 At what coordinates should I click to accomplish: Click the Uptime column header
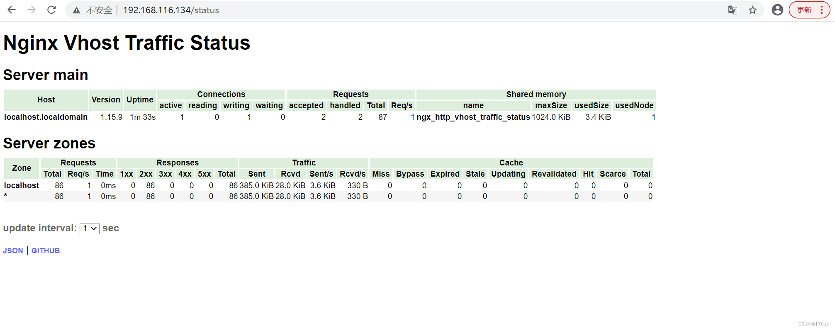(x=140, y=100)
